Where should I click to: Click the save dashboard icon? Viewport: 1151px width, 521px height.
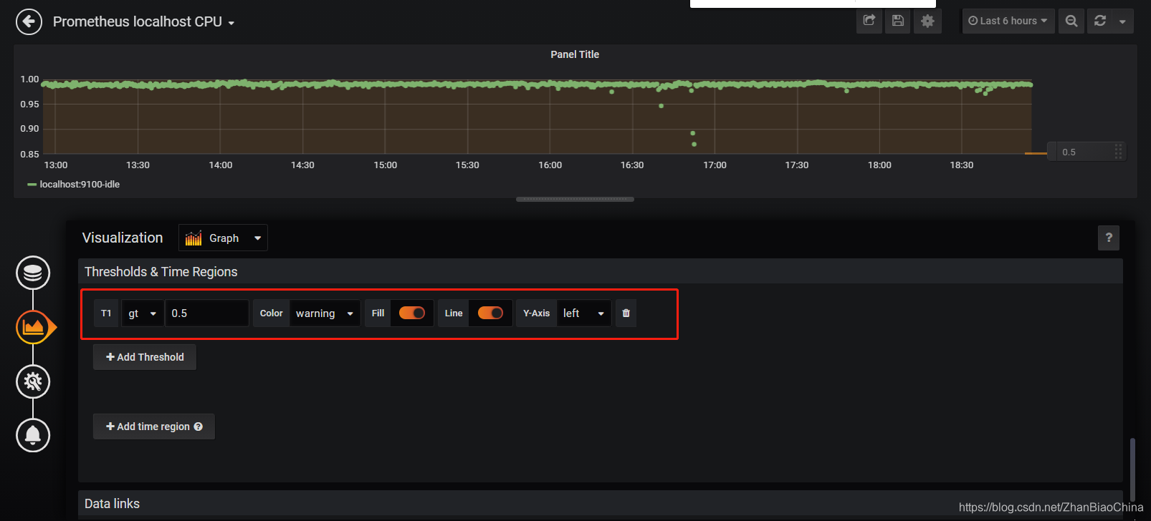pos(898,21)
